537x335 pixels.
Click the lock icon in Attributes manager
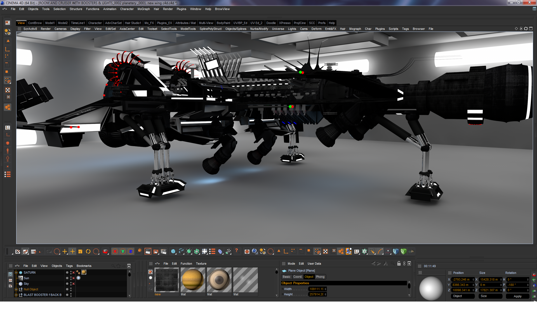[399, 263]
